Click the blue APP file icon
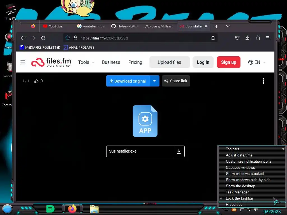The image size is (287, 215). [145, 121]
